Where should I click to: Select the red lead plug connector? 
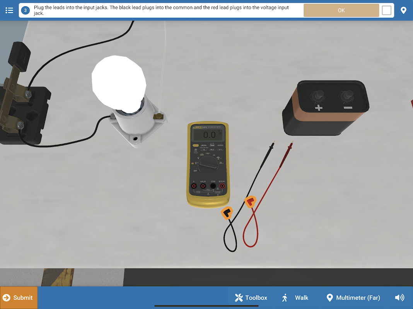251,202
